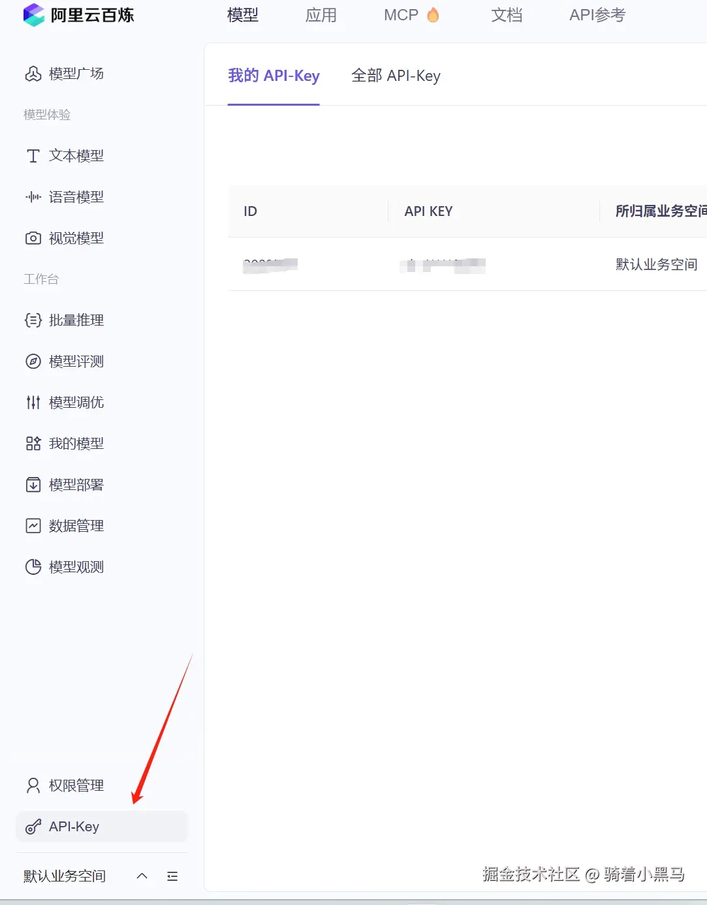Open the 模型评测 compass icon
Viewport: 707px width, 905px height.
(33, 361)
